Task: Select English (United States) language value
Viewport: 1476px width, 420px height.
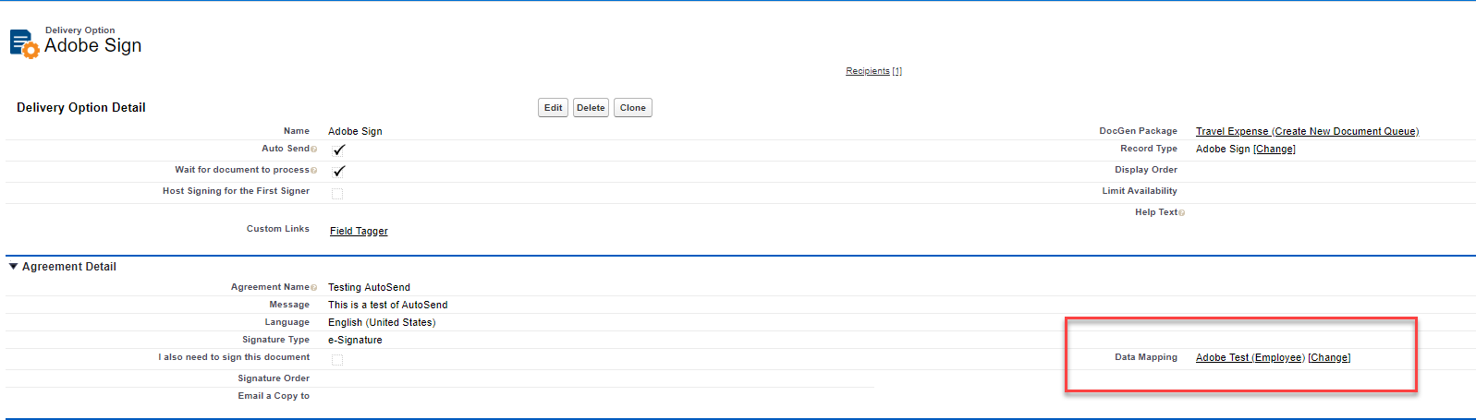Action: pos(382,322)
